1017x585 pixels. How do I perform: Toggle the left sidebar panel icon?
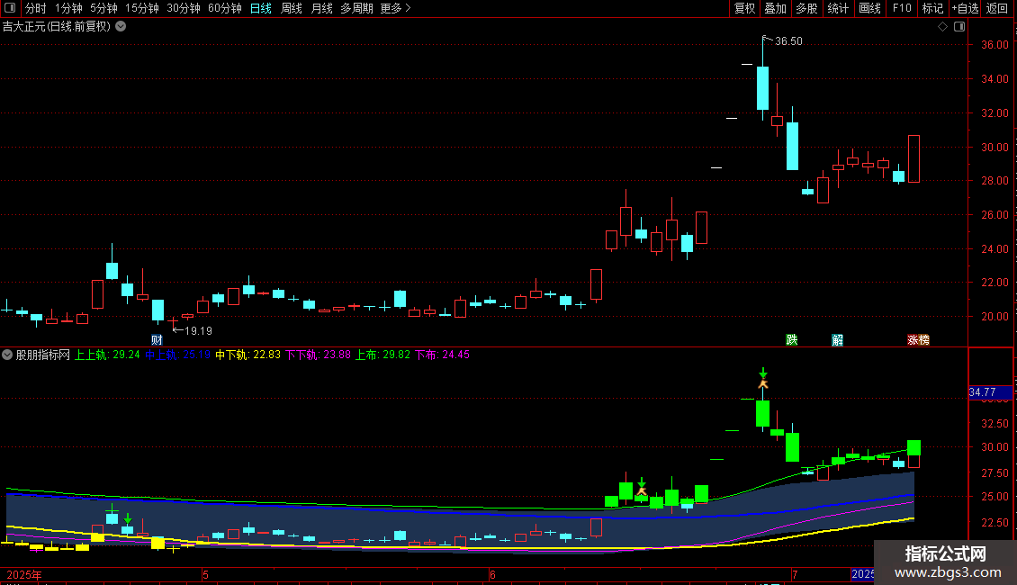pyautogui.click(x=10, y=8)
